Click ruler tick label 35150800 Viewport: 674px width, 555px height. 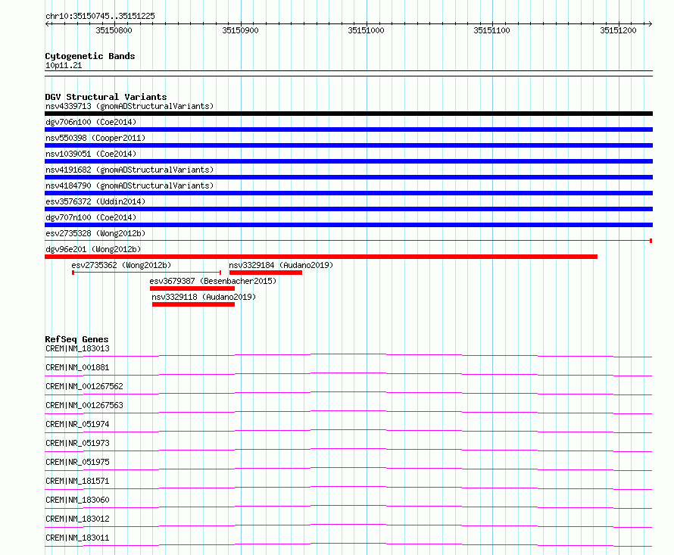[x=114, y=30]
